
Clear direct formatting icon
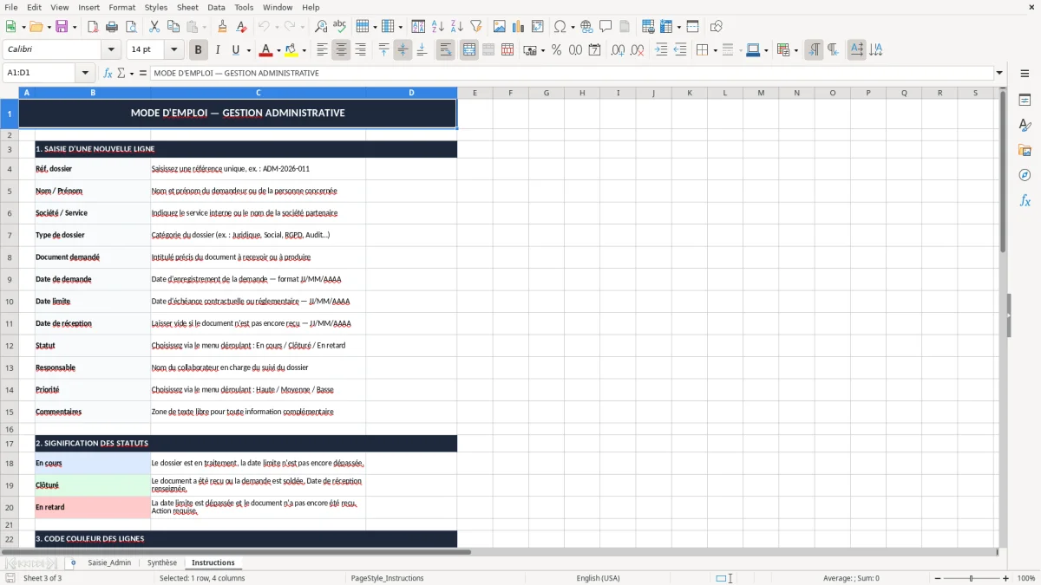(241, 27)
